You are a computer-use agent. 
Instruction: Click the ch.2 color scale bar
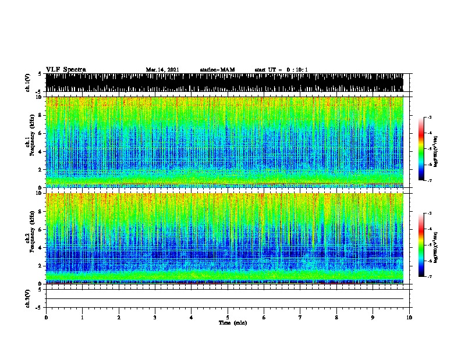421,245
